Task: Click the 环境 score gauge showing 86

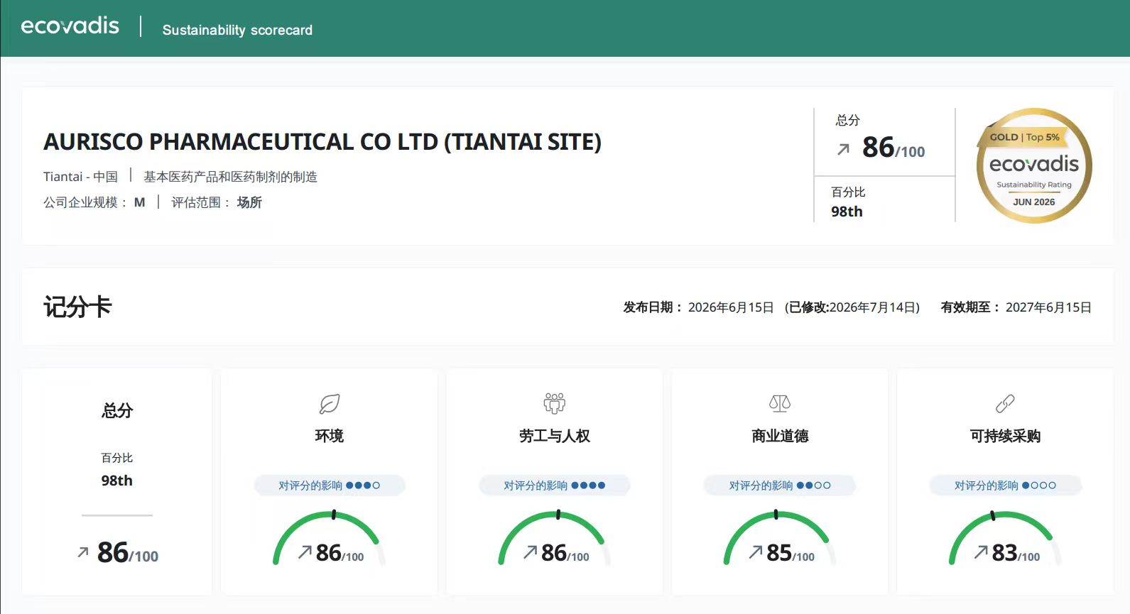Action: (x=330, y=538)
